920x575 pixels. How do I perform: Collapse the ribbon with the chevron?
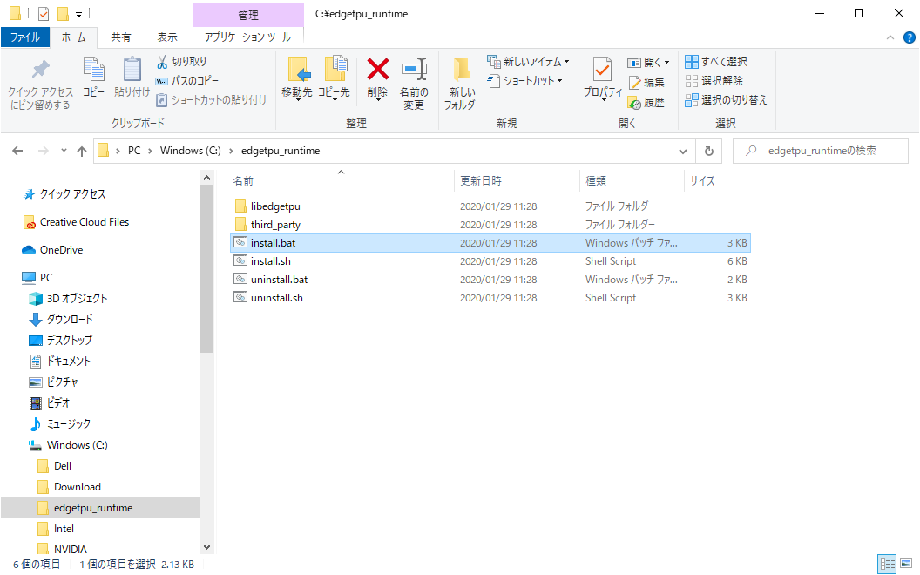coord(890,37)
